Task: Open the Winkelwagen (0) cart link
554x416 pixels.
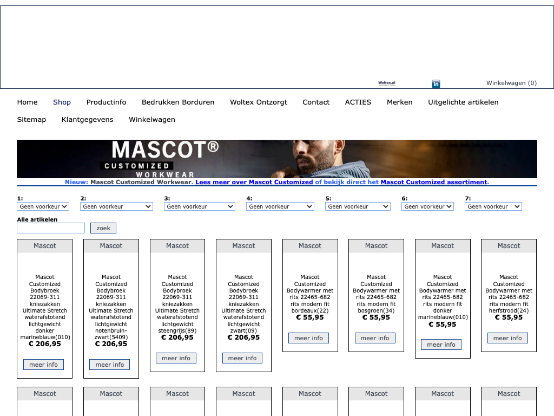Action: point(511,83)
